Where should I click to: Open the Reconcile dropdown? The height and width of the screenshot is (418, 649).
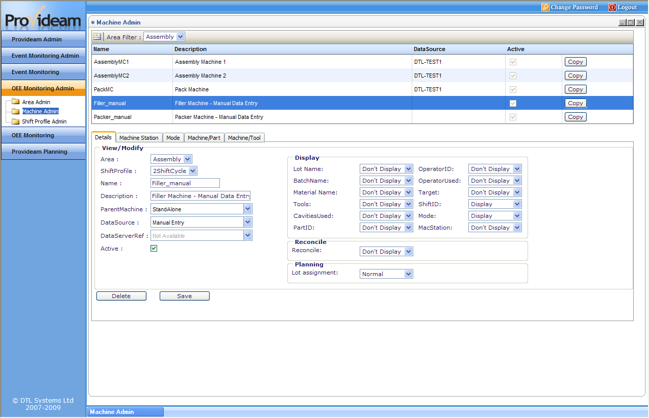tap(386, 252)
